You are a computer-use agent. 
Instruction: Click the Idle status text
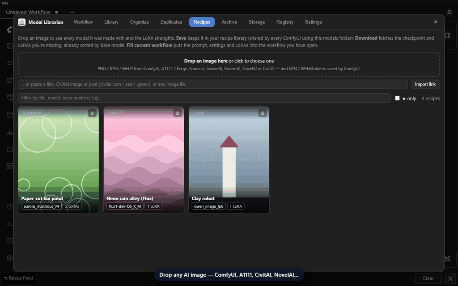click(5, 3)
